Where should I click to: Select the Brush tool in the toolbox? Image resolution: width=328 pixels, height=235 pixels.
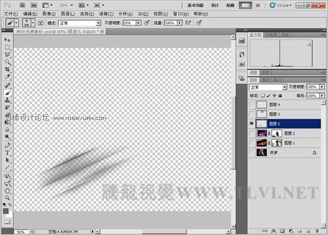tap(7, 93)
